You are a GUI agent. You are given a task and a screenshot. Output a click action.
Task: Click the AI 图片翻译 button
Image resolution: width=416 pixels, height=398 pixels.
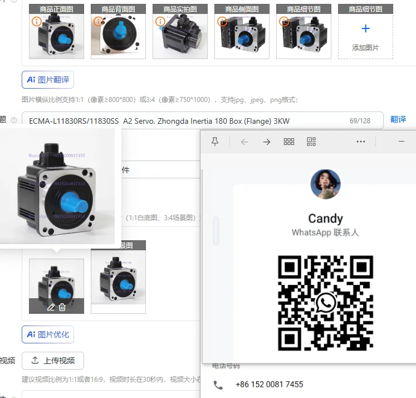coord(48,80)
